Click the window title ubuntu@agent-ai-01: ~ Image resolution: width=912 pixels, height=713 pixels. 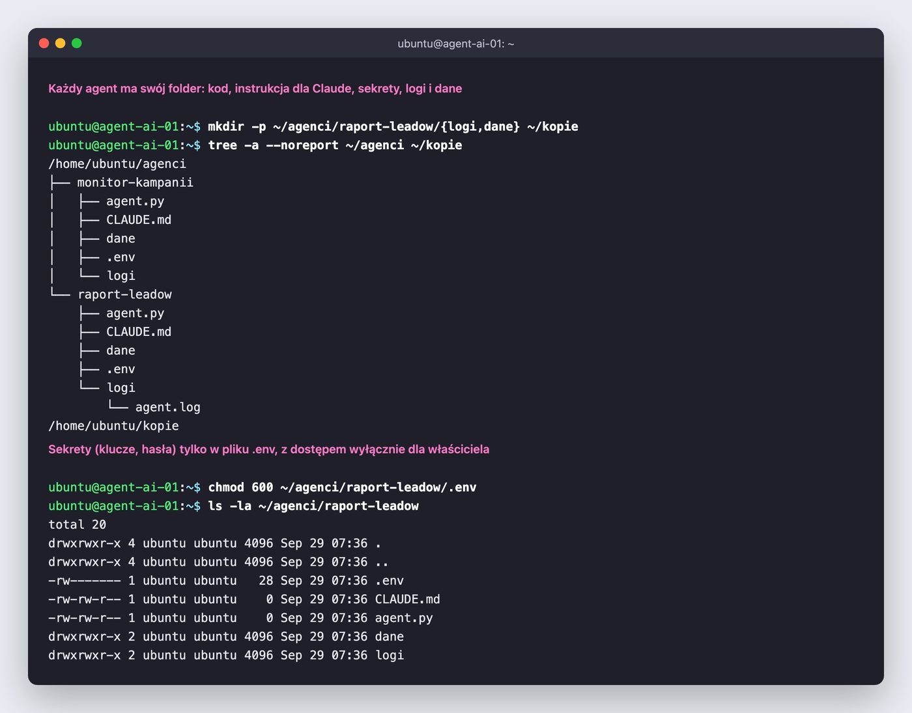coord(456,44)
